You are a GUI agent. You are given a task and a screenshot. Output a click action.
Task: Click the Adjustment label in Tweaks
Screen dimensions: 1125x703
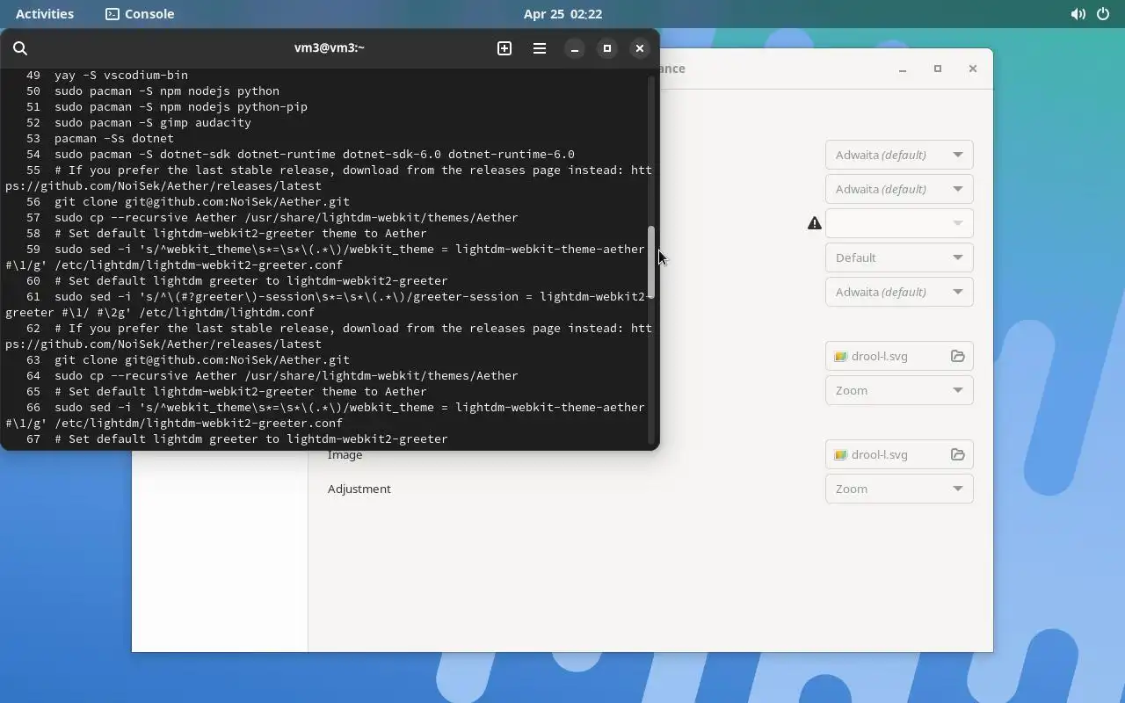click(x=359, y=489)
